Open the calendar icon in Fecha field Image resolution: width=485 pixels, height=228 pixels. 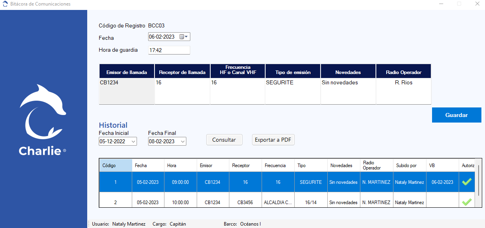coord(182,37)
